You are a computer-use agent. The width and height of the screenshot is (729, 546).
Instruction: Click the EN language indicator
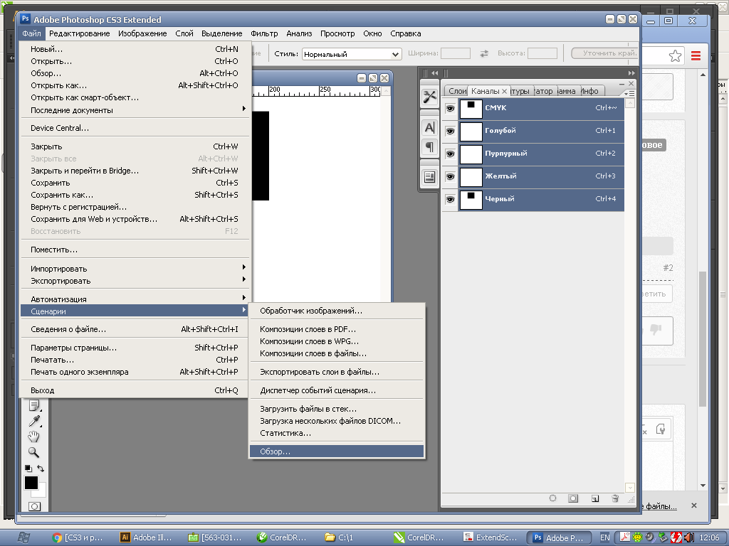coord(605,537)
